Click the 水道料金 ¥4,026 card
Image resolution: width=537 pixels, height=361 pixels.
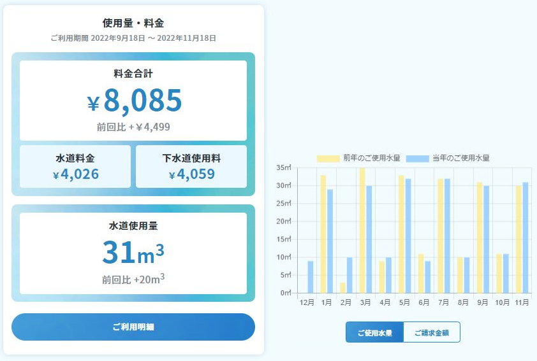[x=75, y=166]
